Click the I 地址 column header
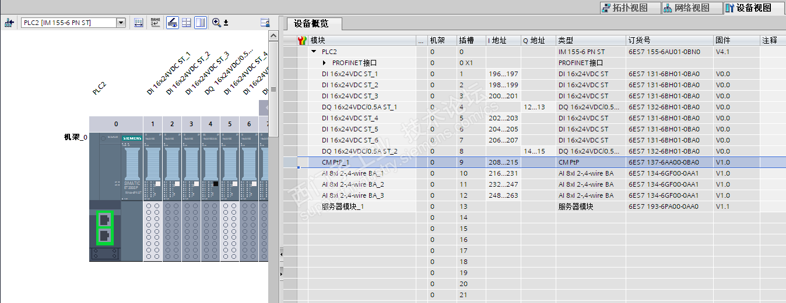Image resolution: width=786 pixels, height=303 pixels. click(x=503, y=40)
